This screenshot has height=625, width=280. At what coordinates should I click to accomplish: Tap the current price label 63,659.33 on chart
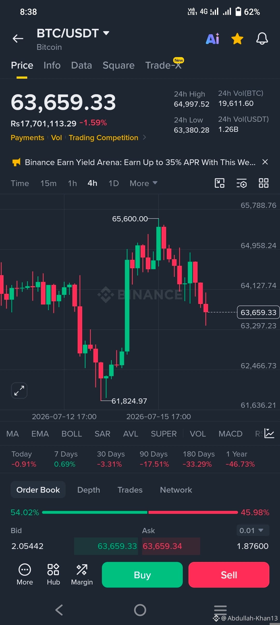(258, 312)
